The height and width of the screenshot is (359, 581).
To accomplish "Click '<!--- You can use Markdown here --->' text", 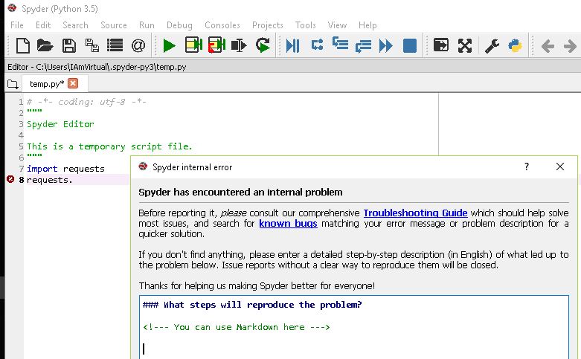I will [x=237, y=327].
